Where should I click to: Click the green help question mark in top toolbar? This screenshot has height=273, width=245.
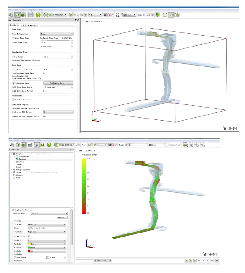(x=38, y=15)
